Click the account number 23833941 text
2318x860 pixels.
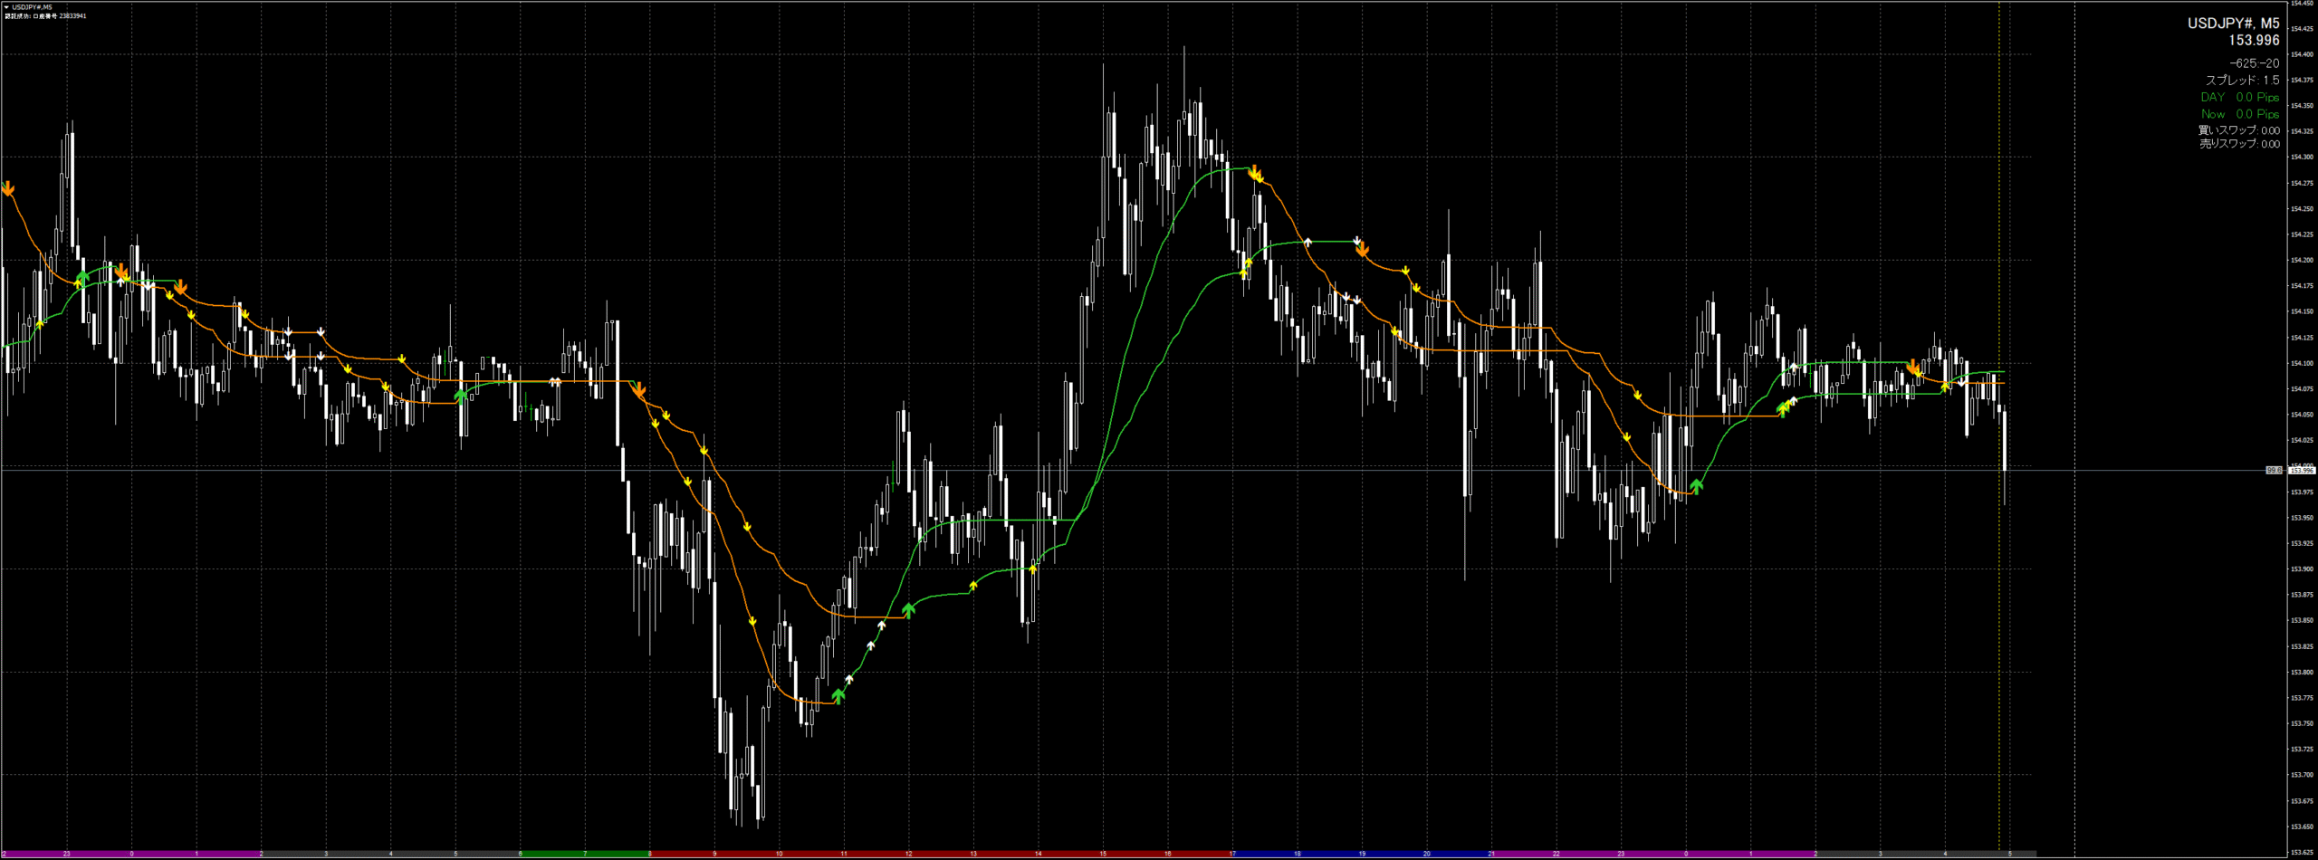(72, 16)
